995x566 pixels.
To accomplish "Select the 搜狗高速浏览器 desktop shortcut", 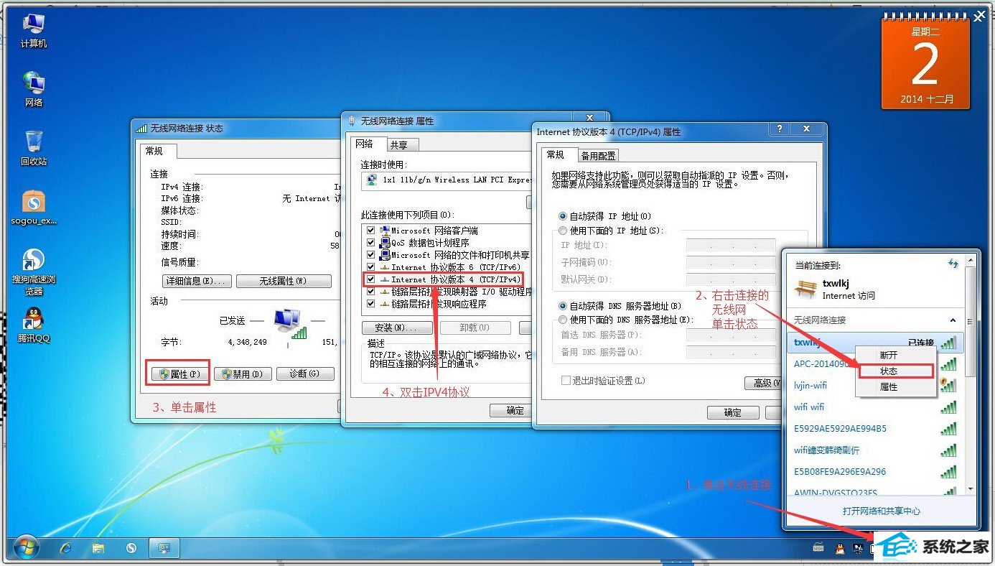I will (x=34, y=272).
